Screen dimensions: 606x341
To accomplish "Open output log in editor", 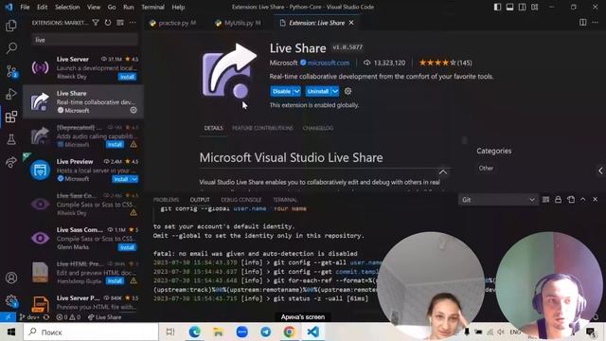I will [571, 200].
